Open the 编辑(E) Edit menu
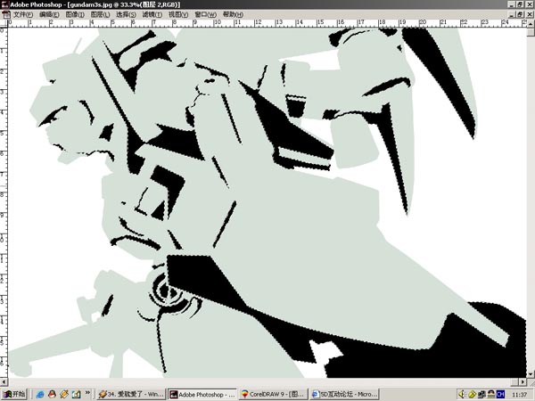The width and height of the screenshot is (535, 401). 49,14
